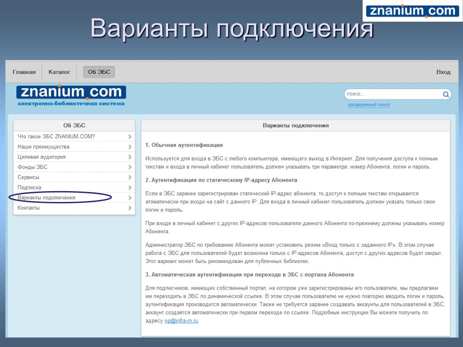Screen dimensions: 463x347
Task: Click the chevron beside Фонды ЭБС
Action: pyautogui.click(x=130, y=167)
